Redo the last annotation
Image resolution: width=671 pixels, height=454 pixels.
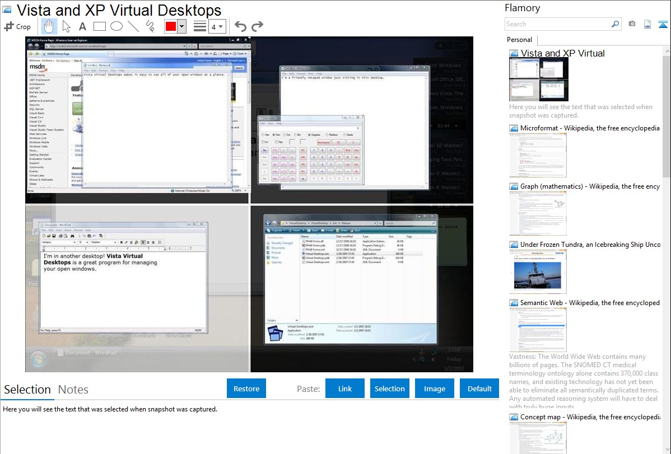257,26
